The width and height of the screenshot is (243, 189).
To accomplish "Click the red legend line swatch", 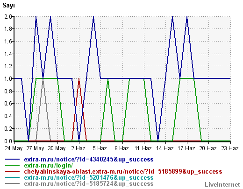I will pos(13,171).
